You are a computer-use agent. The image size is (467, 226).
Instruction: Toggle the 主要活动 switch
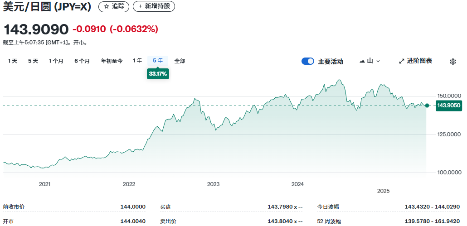coord(308,61)
